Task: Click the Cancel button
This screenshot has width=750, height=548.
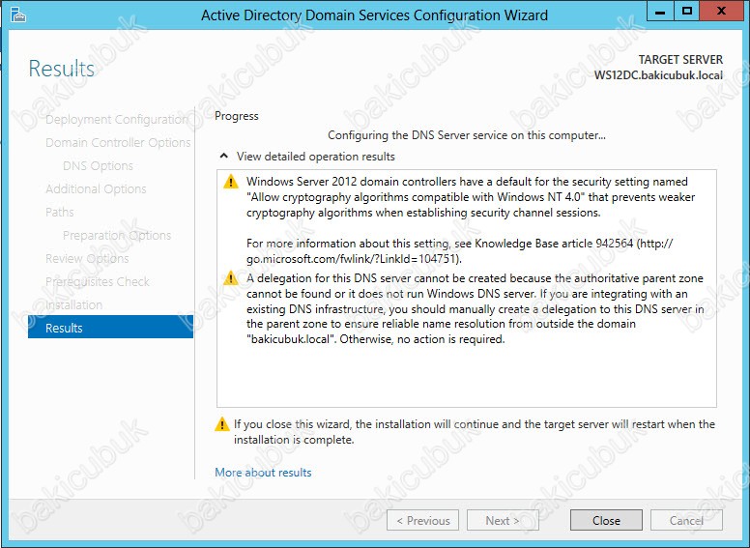Action: [x=686, y=520]
